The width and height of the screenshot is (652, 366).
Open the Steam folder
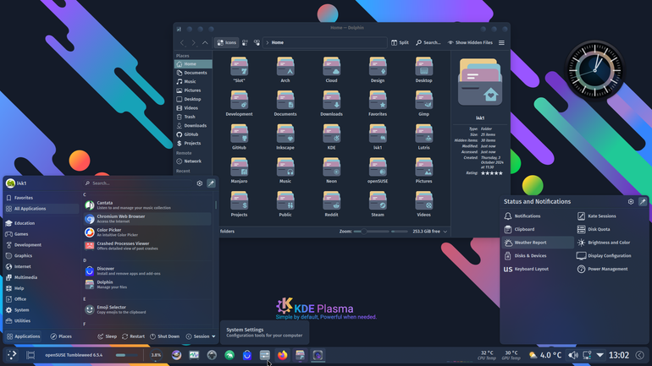click(378, 204)
